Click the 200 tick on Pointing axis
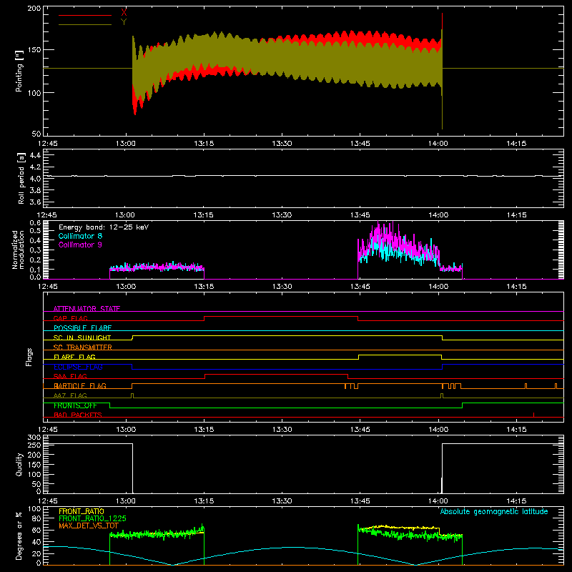Image resolution: width=572 pixels, height=572 pixels. click(x=34, y=8)
